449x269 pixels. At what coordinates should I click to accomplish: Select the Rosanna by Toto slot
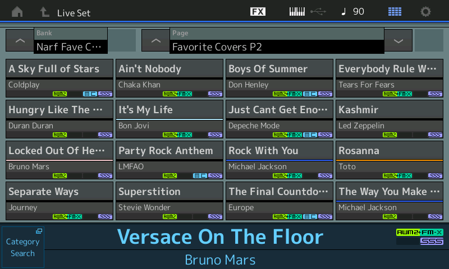click(389, 160)
